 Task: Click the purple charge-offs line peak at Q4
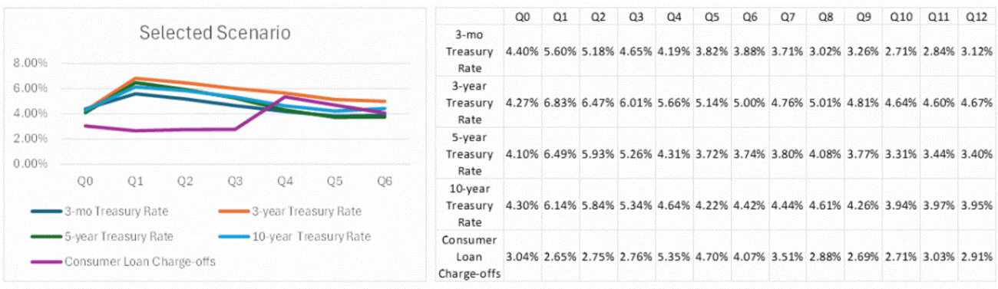[285, 97]
